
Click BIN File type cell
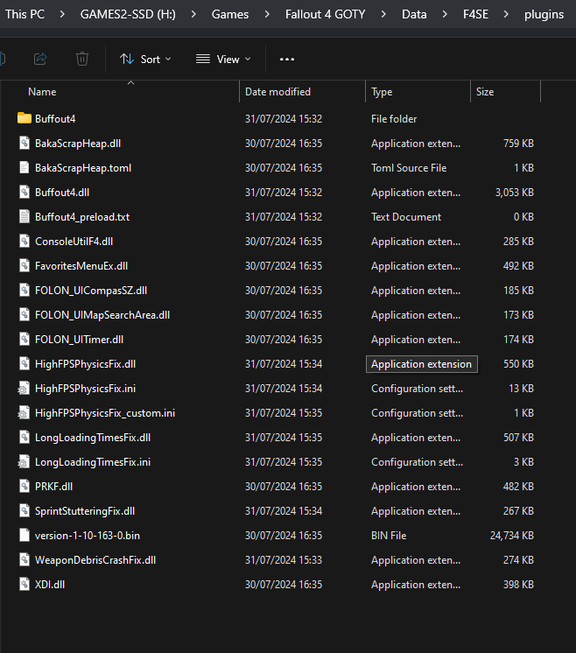point(389,536)
